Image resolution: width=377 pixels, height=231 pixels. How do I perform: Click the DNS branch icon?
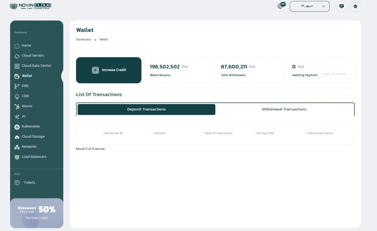click(x=17, y=86)
